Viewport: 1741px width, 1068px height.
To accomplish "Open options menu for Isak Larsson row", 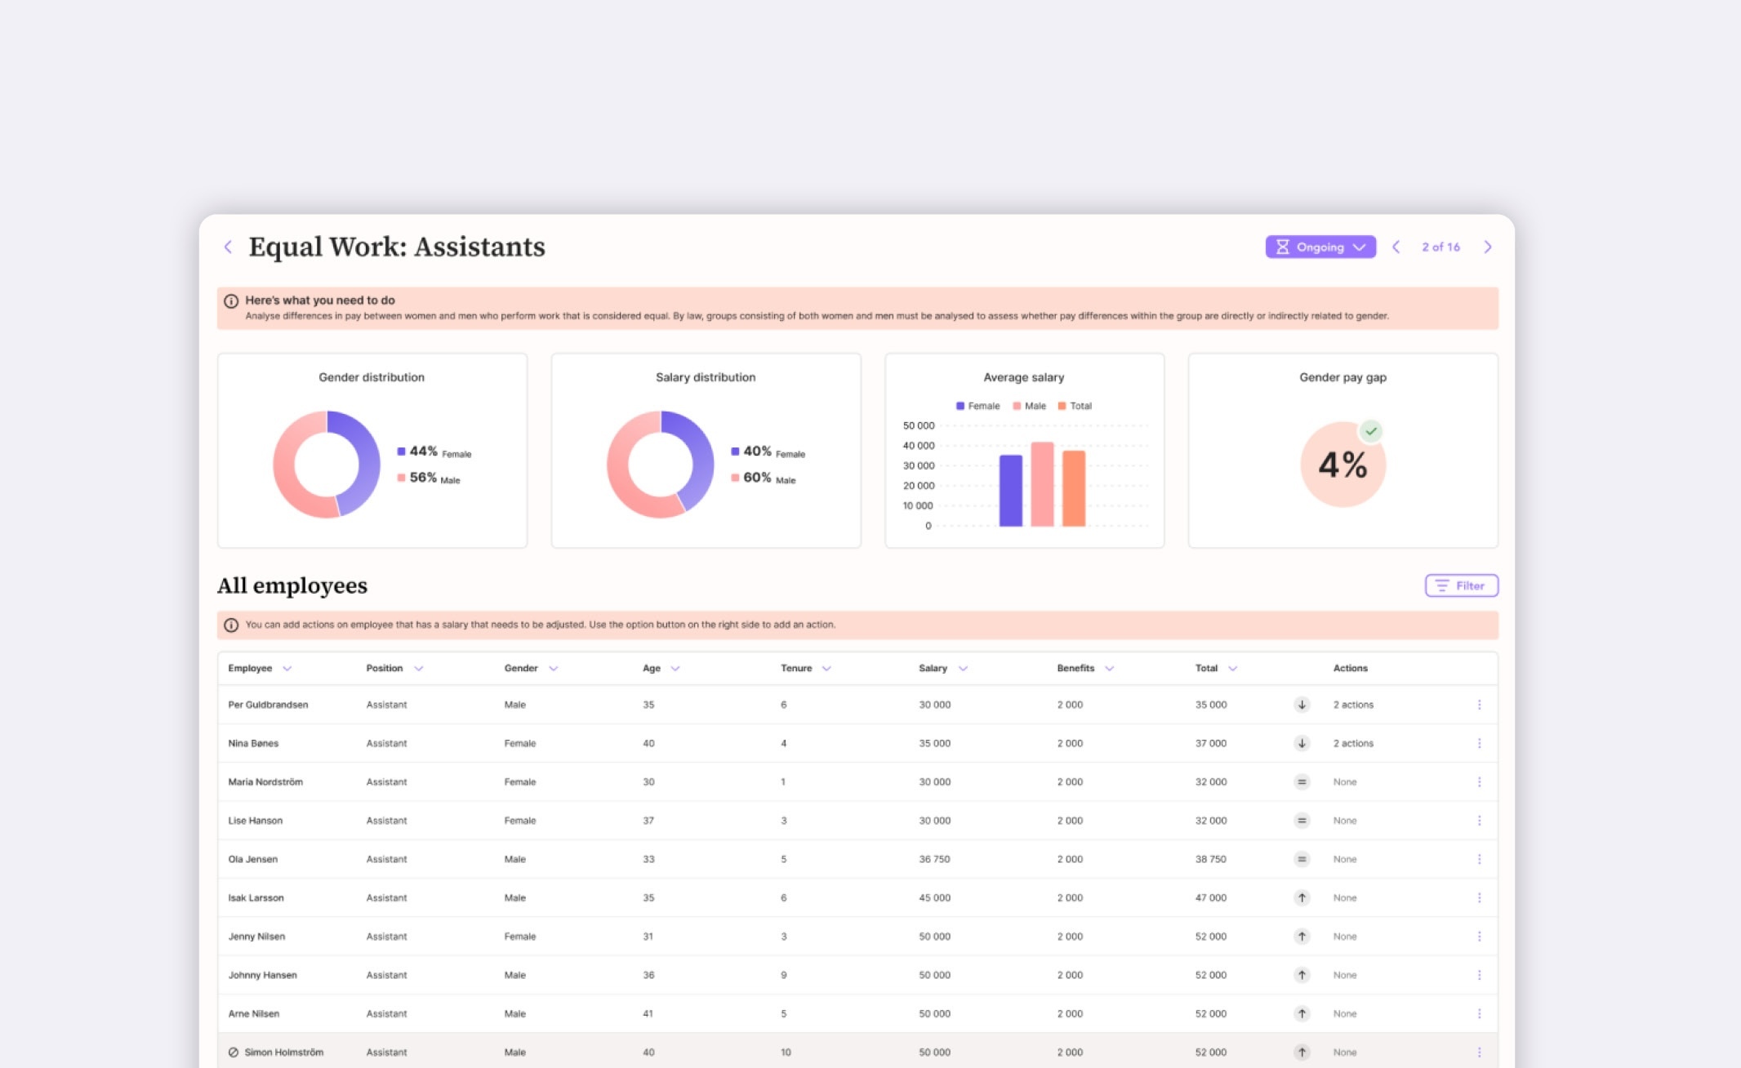I will (1479, 897).
